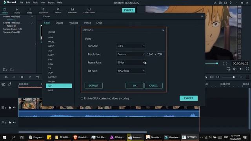251x141 pixels.
Task: Click zoom out minus on timeline
Action: (x=218, y=77)
